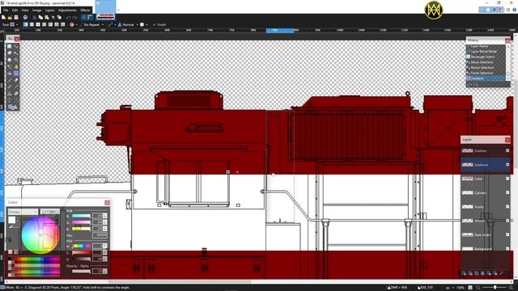This screenshot has height=291, width=518.
Task: Toggle visibility of Cylinder layer
Action: [x=507, y=192]
